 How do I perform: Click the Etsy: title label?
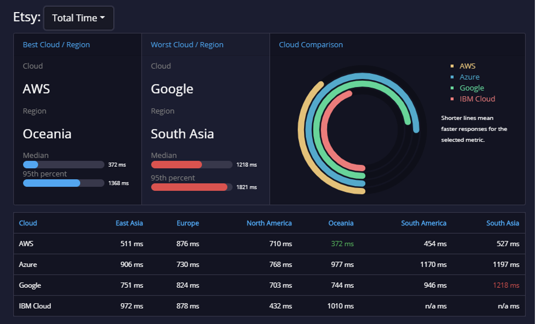click(x=27, y=17)
